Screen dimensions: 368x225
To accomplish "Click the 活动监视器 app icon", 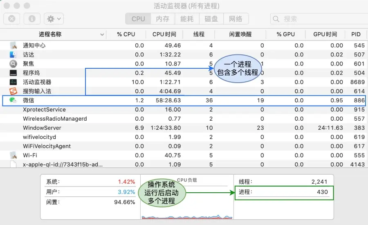I will point(13,82).
